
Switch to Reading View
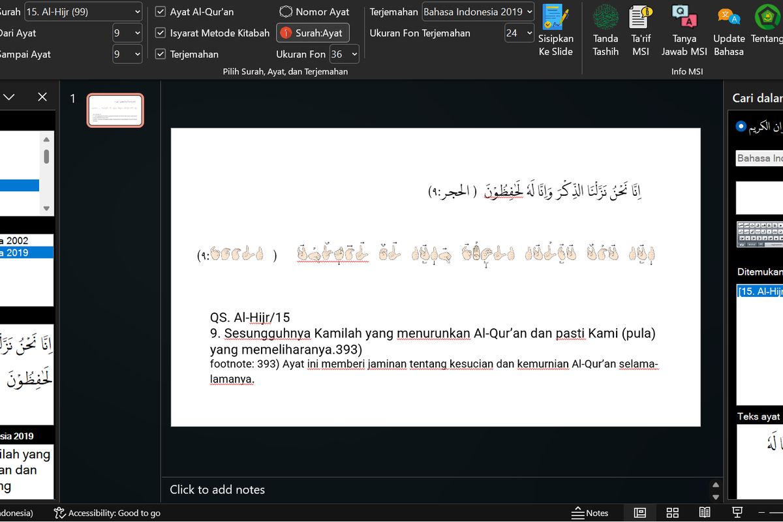tap(705, 513)
